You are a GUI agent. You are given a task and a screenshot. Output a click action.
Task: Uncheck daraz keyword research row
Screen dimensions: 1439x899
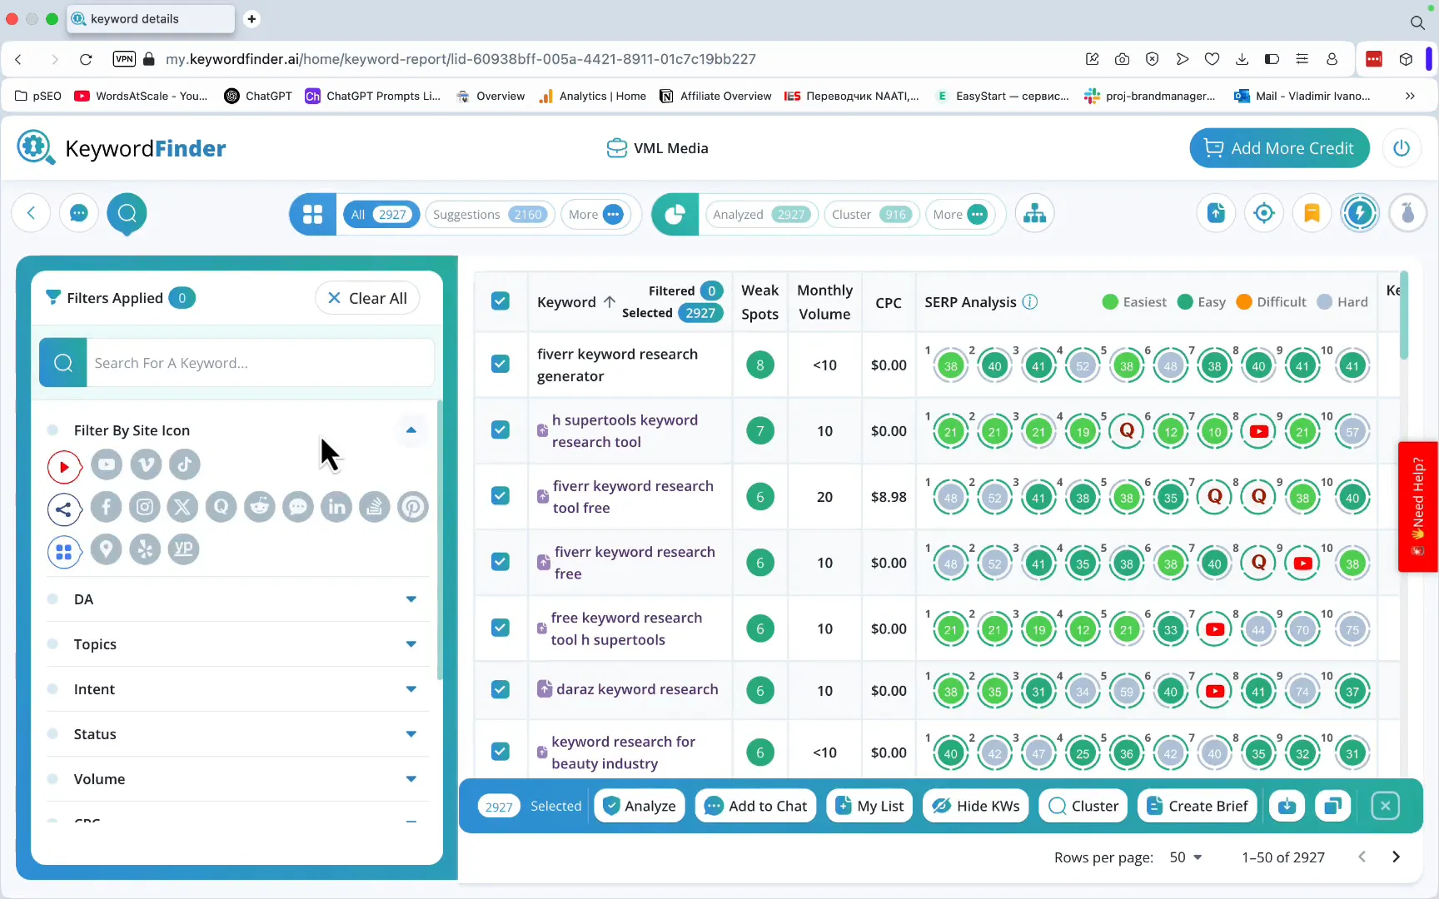pyautogui.click(x=500, y=689)
